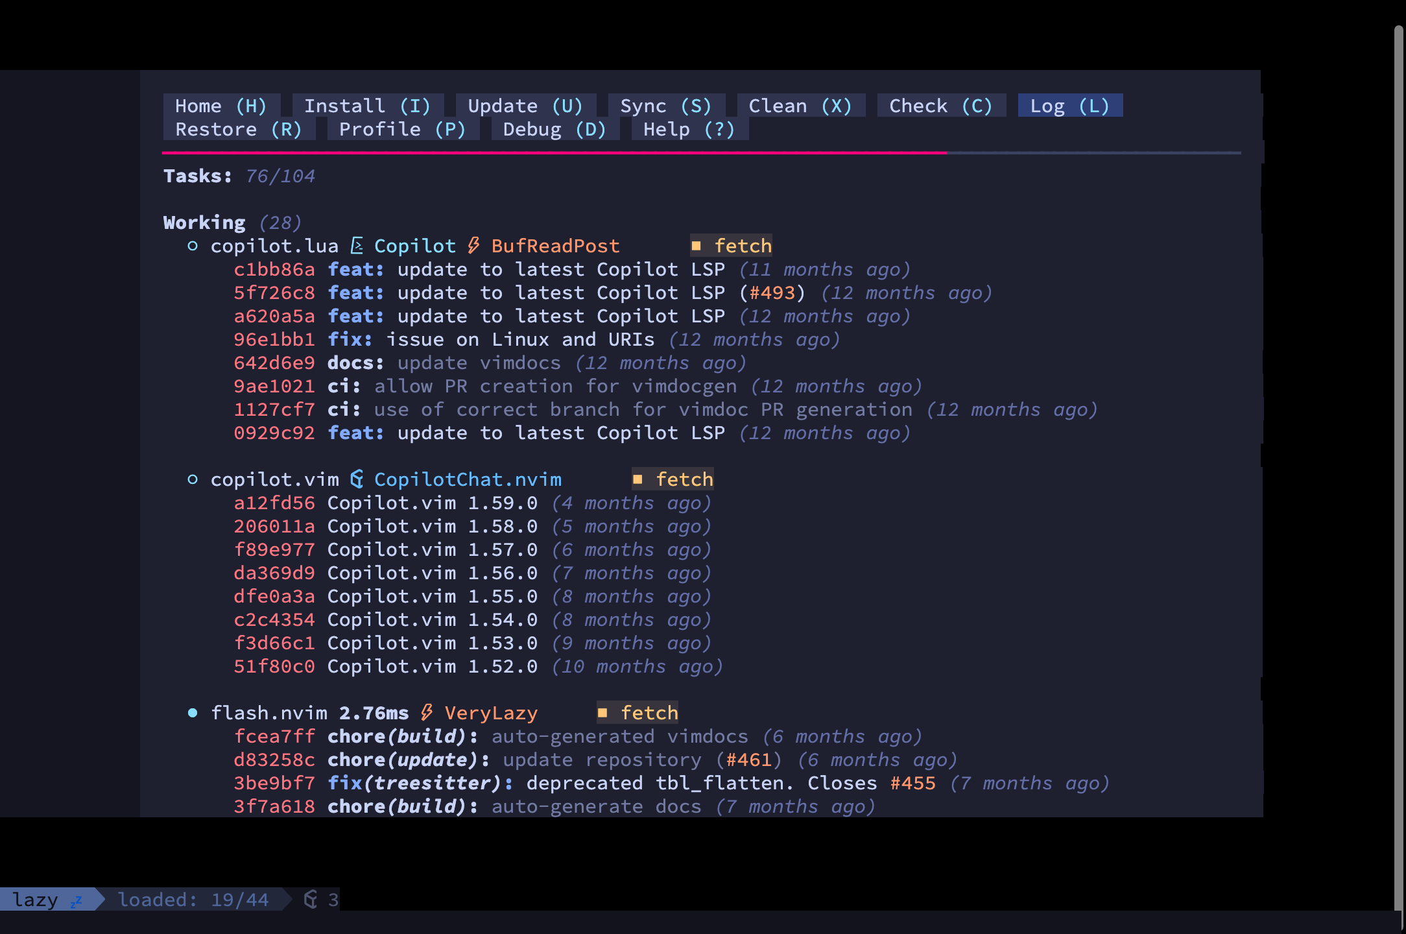The width and height of the screenshot is (1406, 934).
Task: Select the Sync (S) tab
Action: (666, 106)
